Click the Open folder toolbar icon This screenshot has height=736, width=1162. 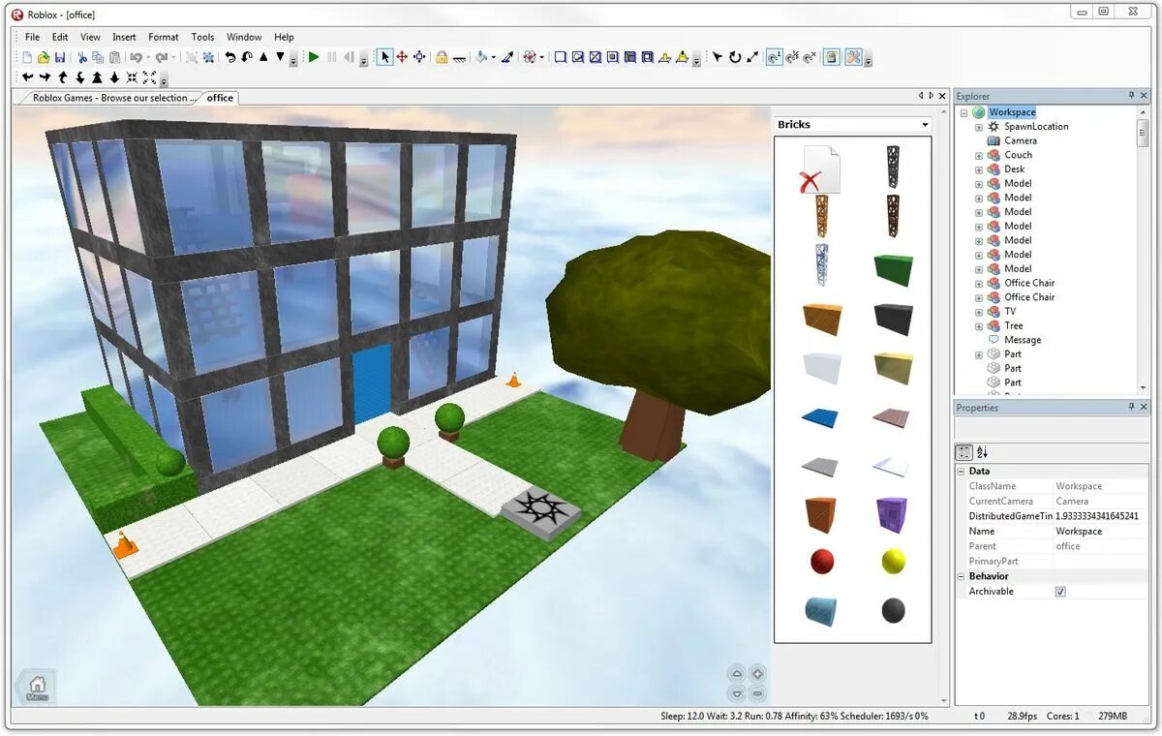(x=44, y=57)
